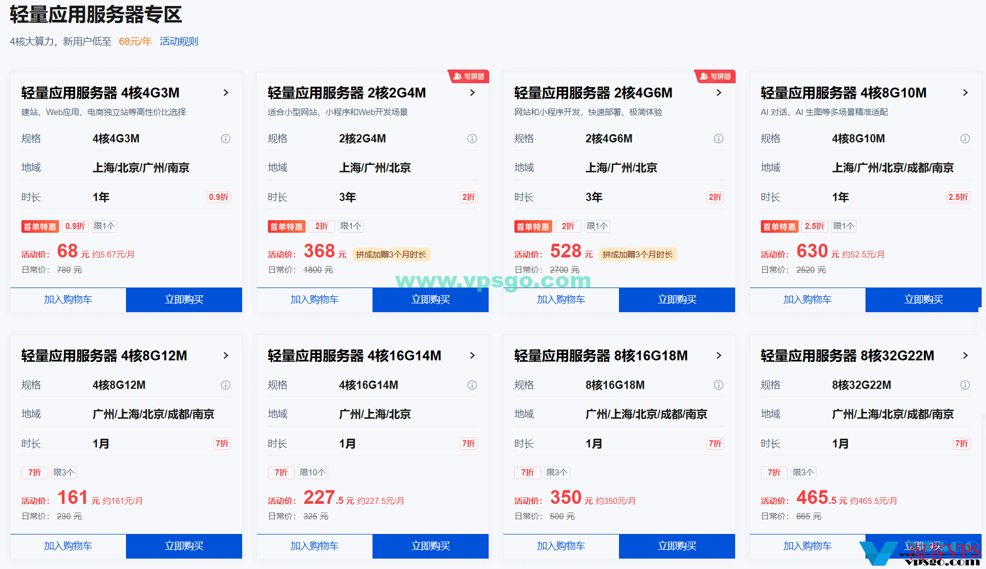
Task: Click info icon beside 2核2G4M spec
Action: point(472,139)
